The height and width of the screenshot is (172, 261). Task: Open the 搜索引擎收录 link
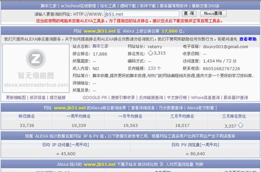[x=123, y=98]
